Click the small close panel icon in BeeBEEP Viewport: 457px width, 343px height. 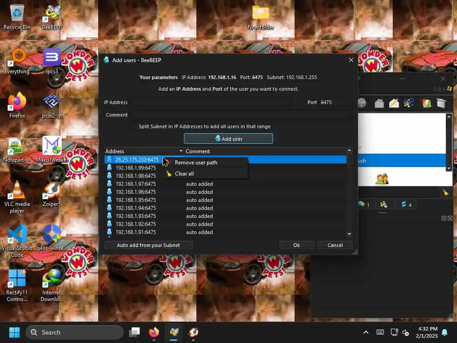coord(450,218)
